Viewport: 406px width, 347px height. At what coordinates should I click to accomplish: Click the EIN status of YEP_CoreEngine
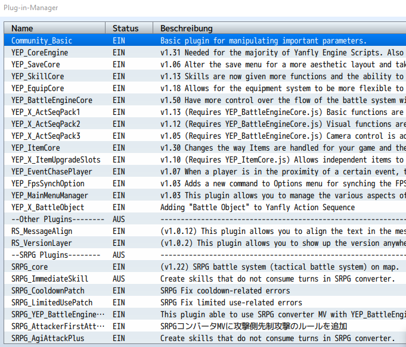tap(119, 52)
